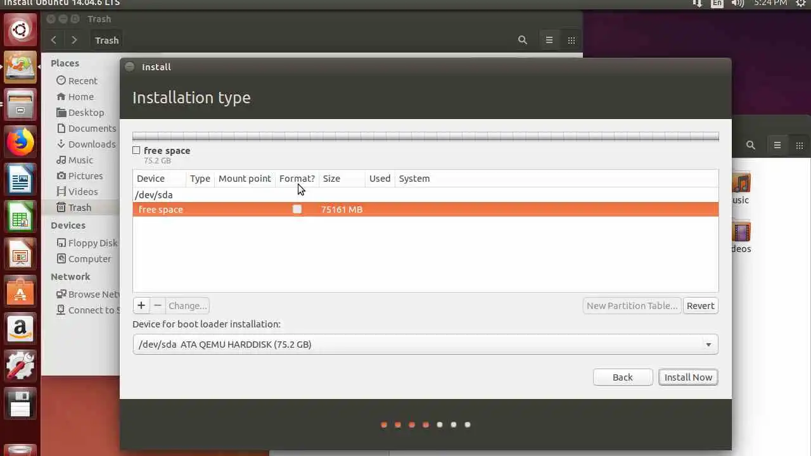Click the Back button
The image size is (811, 456).
tap(623, 377)
